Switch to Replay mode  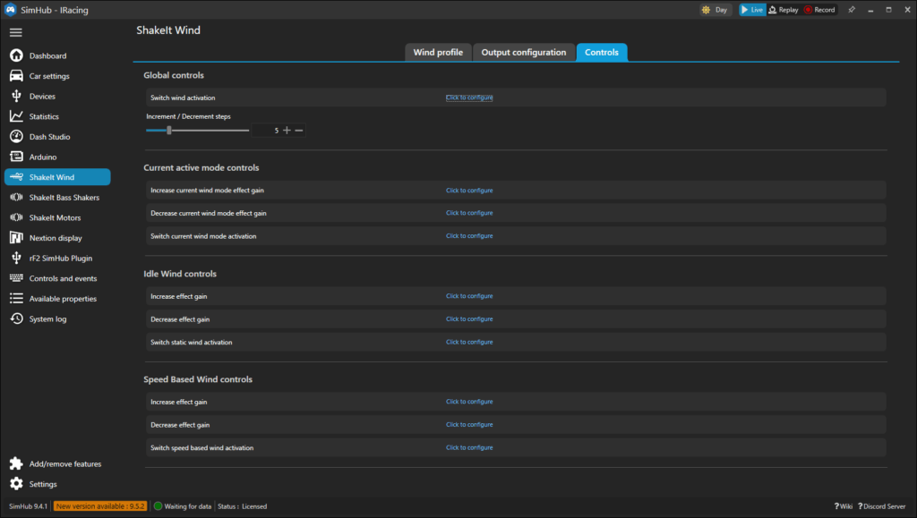(783, 10)
